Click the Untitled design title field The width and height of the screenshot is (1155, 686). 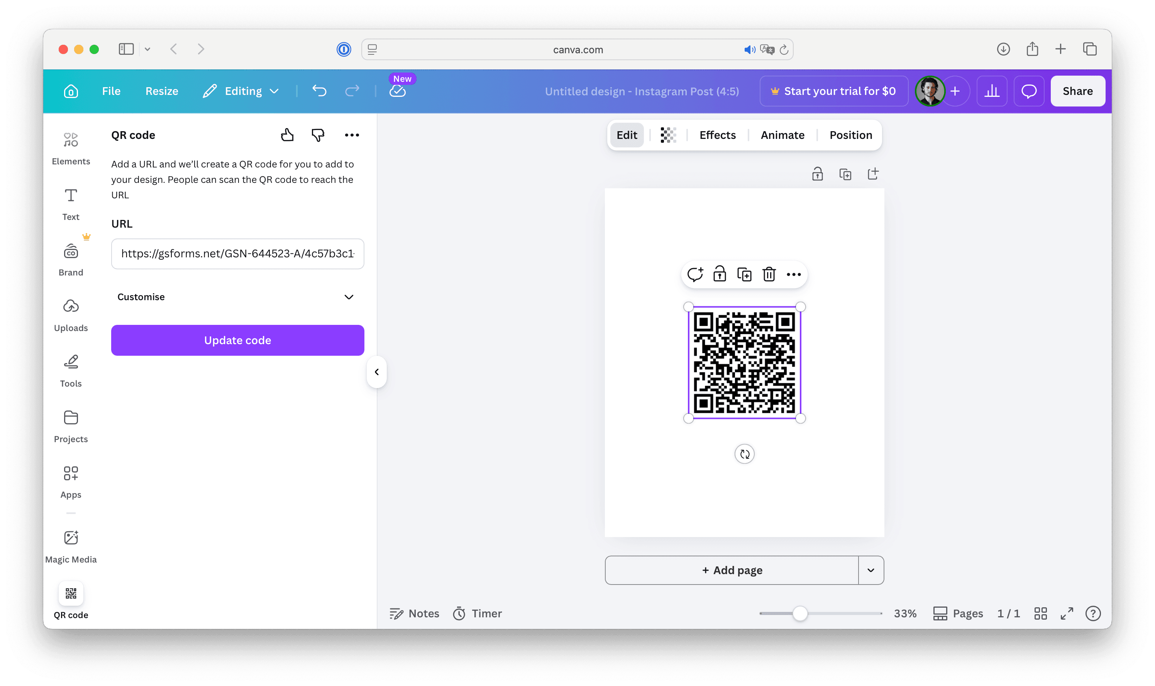641,91
